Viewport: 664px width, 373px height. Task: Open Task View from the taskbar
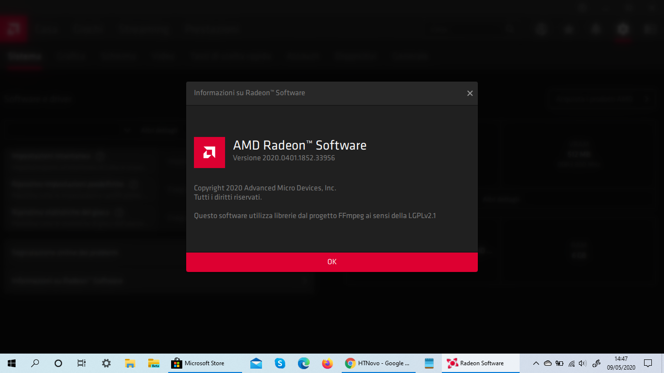[x=82, y=363]
